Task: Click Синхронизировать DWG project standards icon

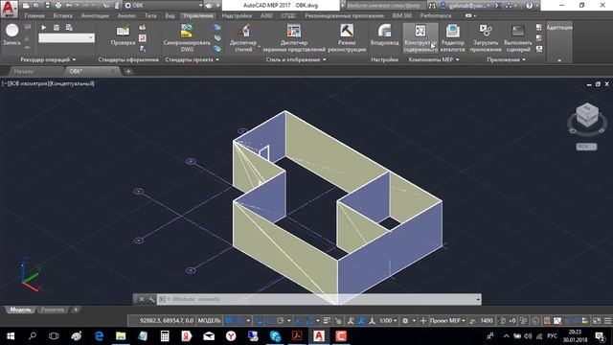Action: tap(187, 38)
